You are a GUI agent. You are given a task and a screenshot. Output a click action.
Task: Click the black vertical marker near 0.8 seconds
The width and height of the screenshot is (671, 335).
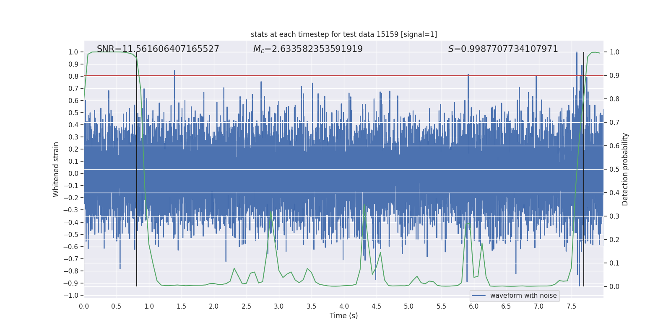137,169
